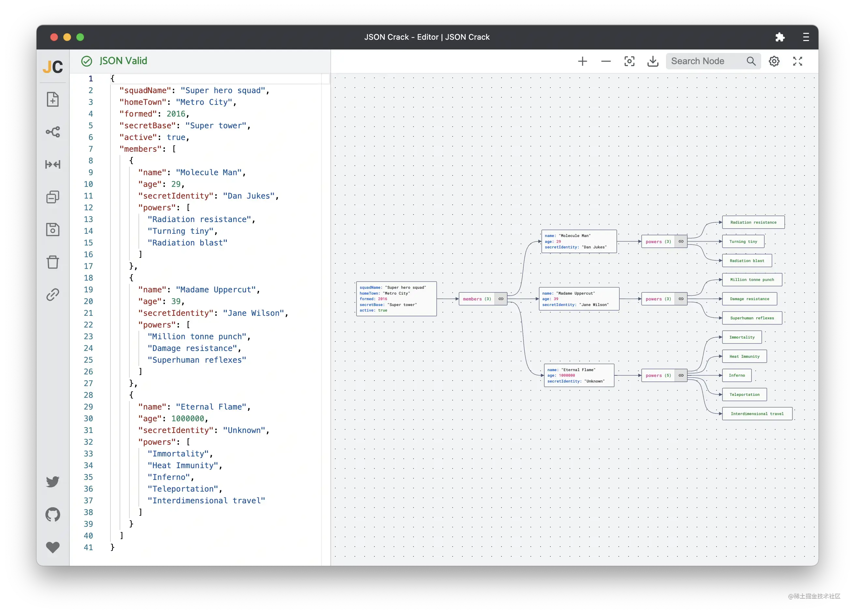Click "members" key on line 7
The width and height of the screenshot is (855, 614).
(141, 149)
